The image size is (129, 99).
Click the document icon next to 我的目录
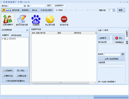click(x=7, y=39)
